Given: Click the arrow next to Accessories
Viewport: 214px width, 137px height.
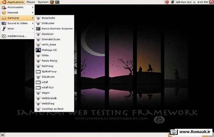Looking at the screenshot, I should point(33,7).
